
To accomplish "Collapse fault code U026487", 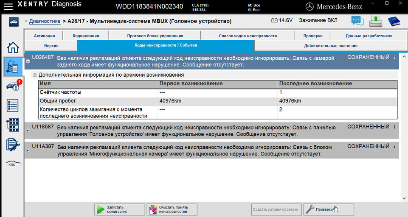I will [x=28, y=61].
